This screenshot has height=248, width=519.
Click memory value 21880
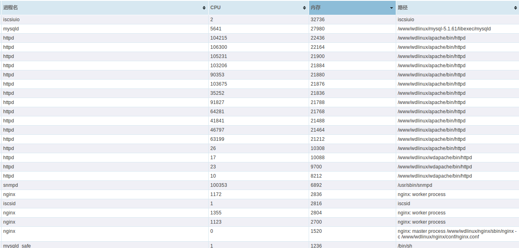318,75
